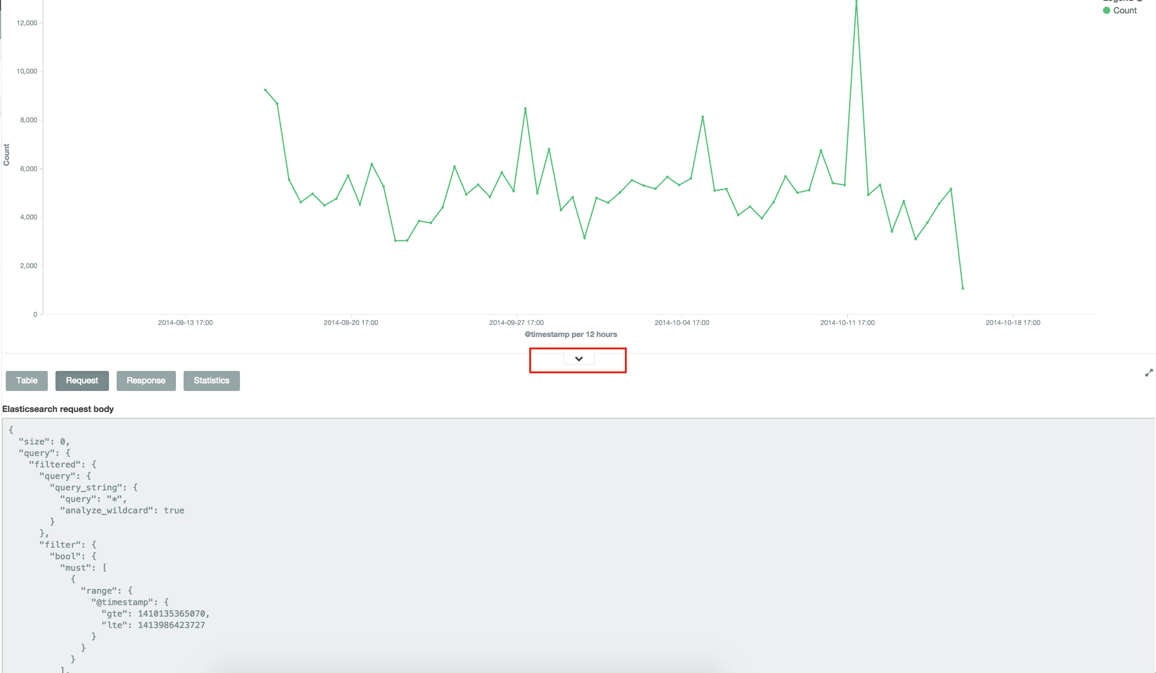Click the first data point on the line
The width and height of the screenshot is (1156, 673).
tap(265, 90)
